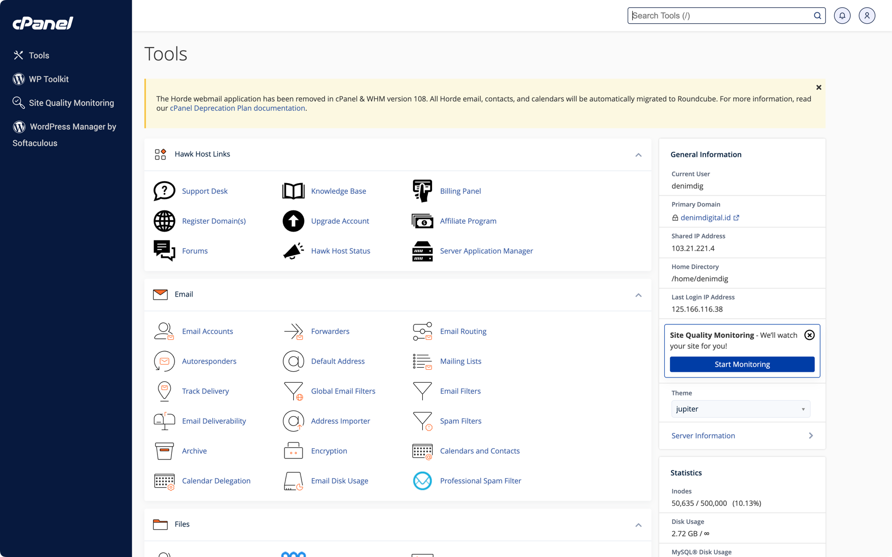The height and width of the screenshot is (557, 892).
Task: Focus the Search Tools input field
Action: (x=720, y=15)
